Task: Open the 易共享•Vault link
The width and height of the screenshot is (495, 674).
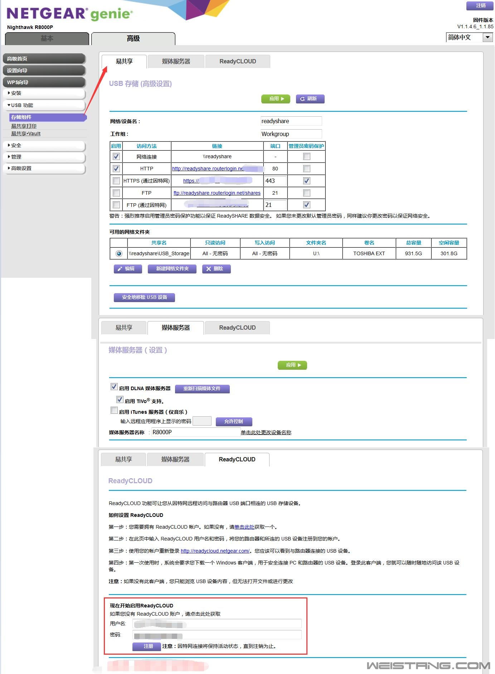Action: click(26, 134)
